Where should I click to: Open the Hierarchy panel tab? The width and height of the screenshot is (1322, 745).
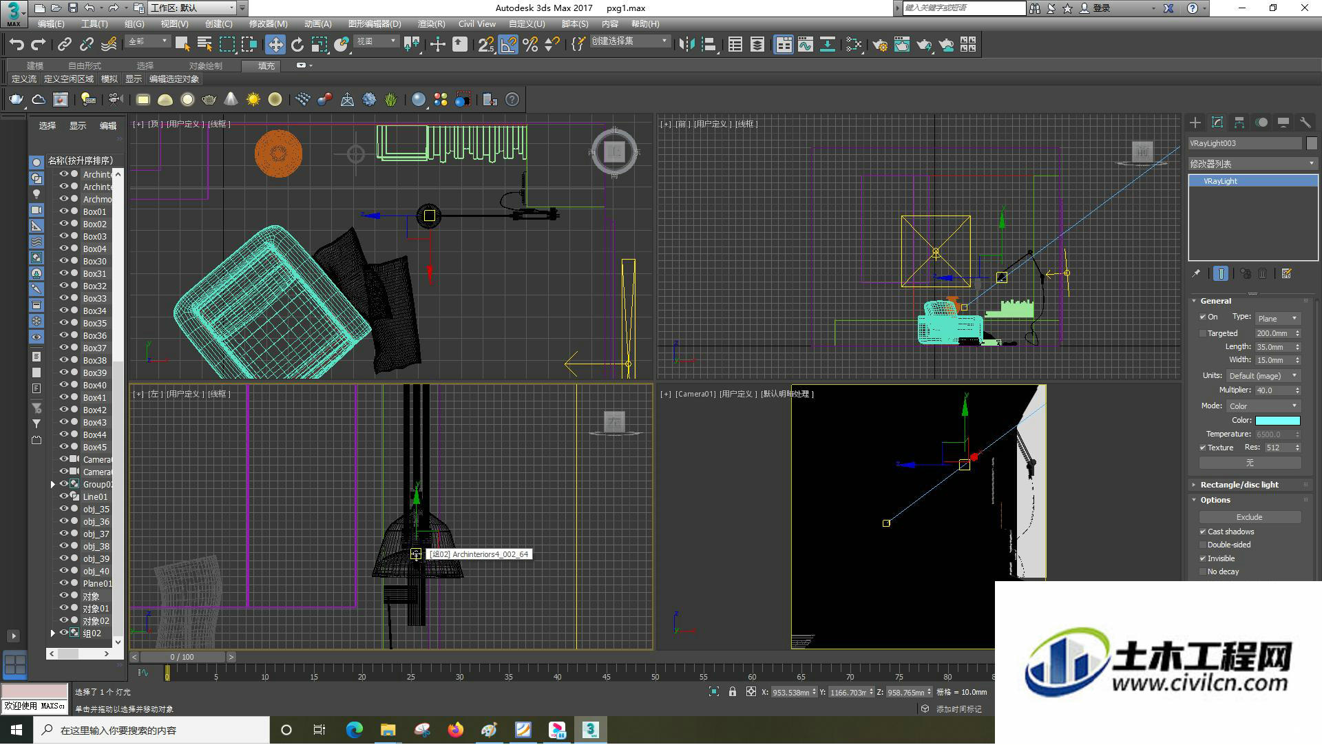pyautogui.click(x=1239, y=123)
